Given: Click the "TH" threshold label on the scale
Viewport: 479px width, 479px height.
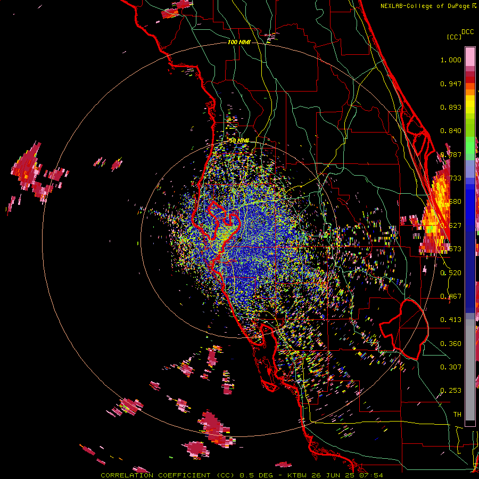Looking at the screenshot, I should coord(457,415).
